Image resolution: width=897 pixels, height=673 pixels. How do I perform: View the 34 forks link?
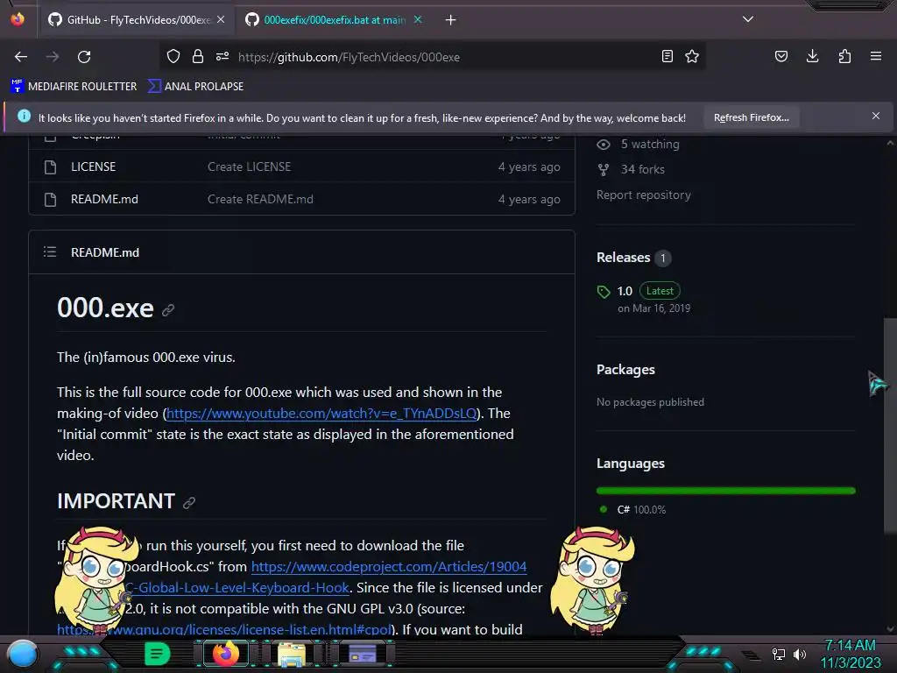(643, 169)
